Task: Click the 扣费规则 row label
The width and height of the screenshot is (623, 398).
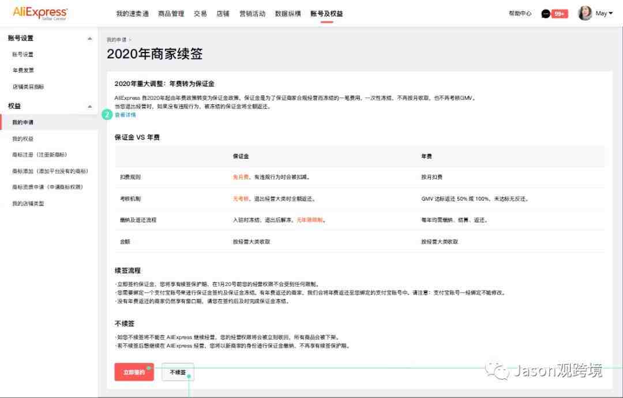Action: tap(130, 177)
